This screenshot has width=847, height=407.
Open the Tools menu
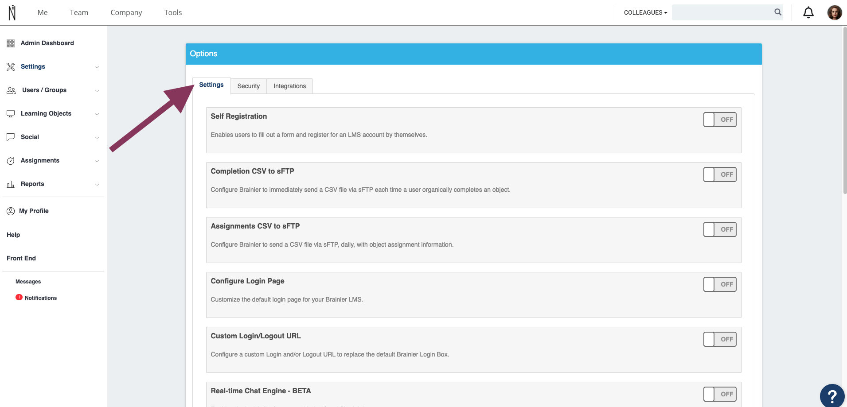pos(173,12)
